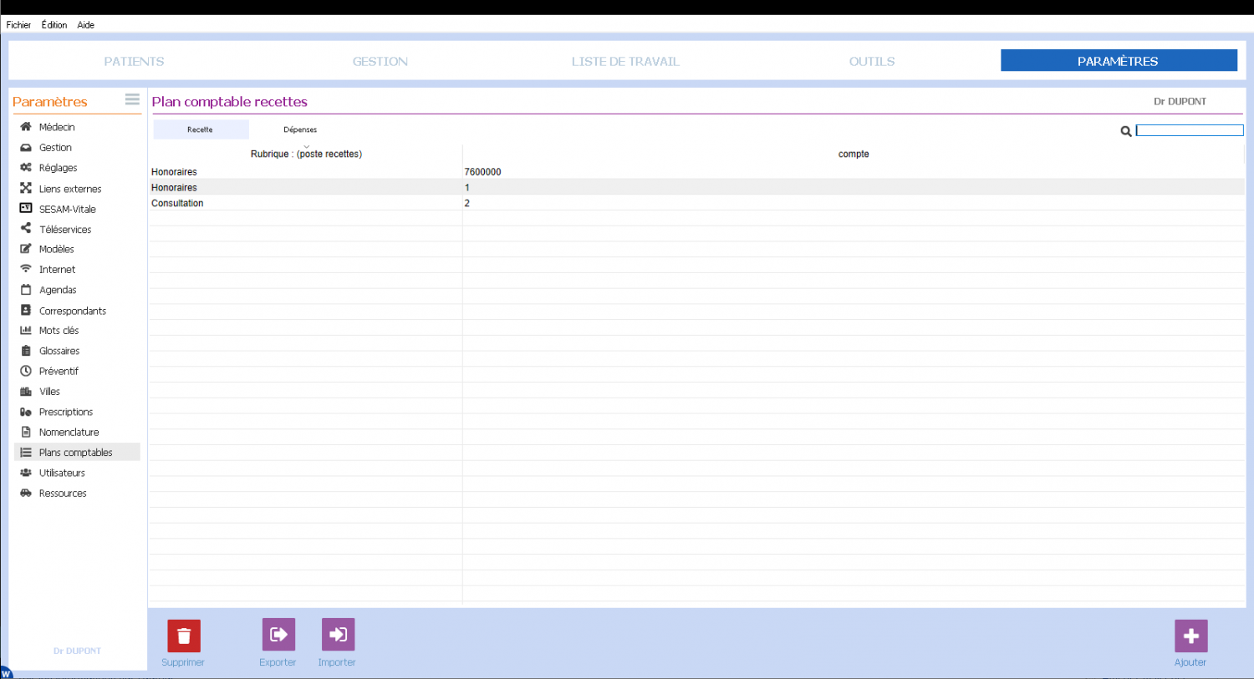1254x679 pixels.
Task: Click compte value 1 in Honoraires row
Action: pos(467,188)
